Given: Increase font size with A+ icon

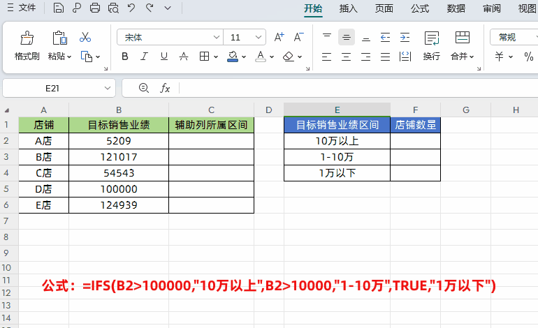Looking at the screenshot, I should [x=279, y=37].
